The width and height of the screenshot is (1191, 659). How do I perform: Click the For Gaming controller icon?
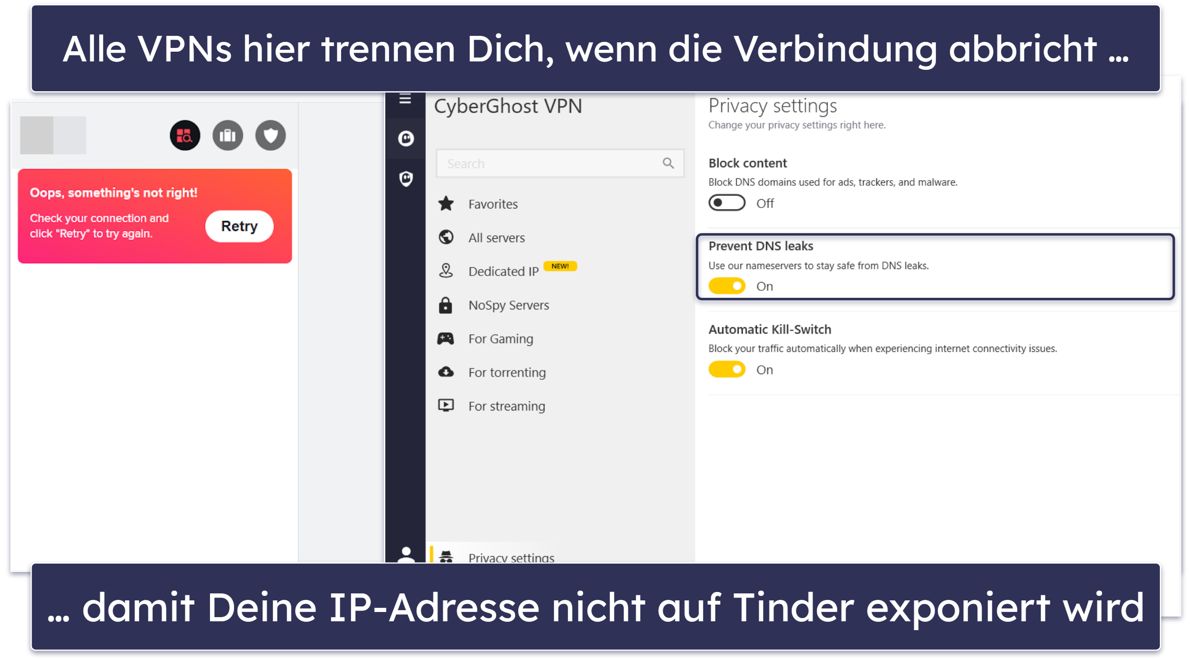pos(449,337)
